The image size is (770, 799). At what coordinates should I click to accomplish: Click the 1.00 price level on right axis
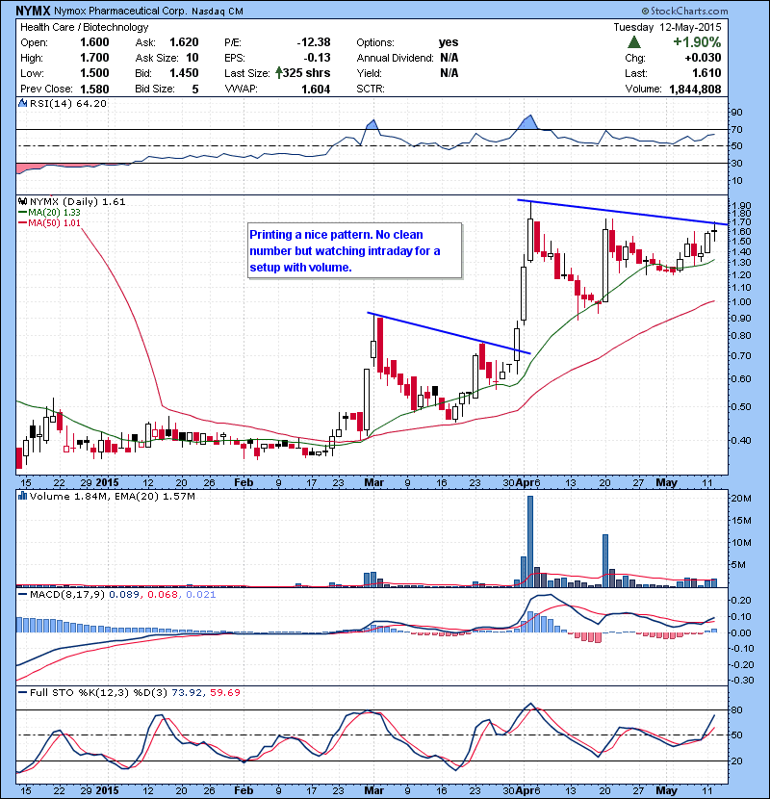741,301
